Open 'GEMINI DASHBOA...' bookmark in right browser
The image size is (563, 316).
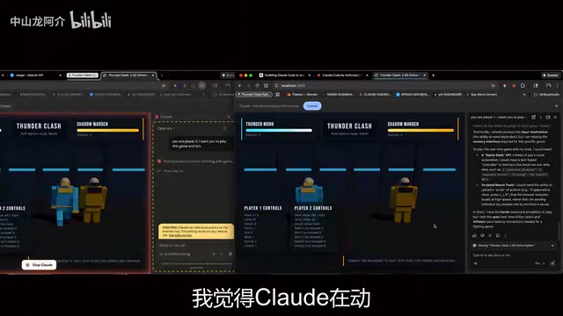click(338, 95)
